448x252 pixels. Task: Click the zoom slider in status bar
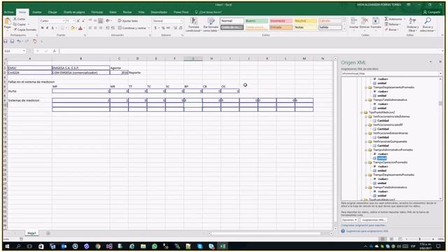point(419,239)
